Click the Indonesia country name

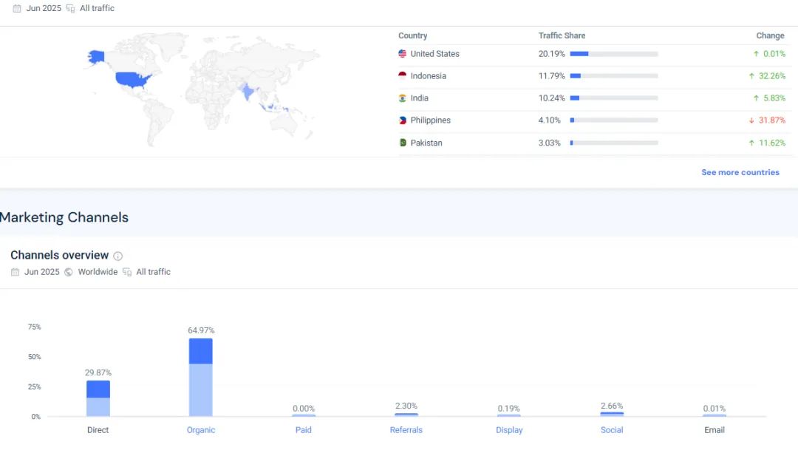428,76
